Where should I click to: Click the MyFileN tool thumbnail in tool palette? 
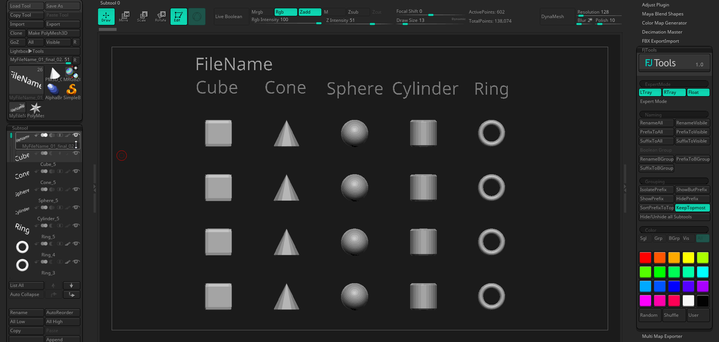pyautogui.click(x=17, y=110)
